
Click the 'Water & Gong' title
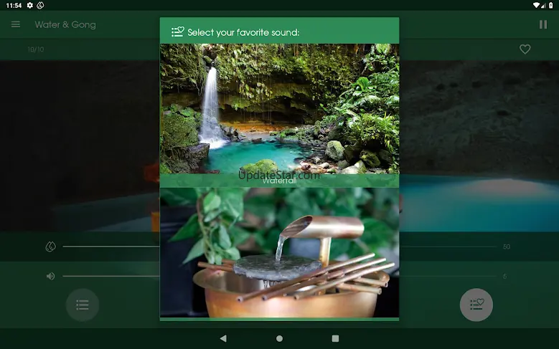pyautogui.click(x=65, y=24)
